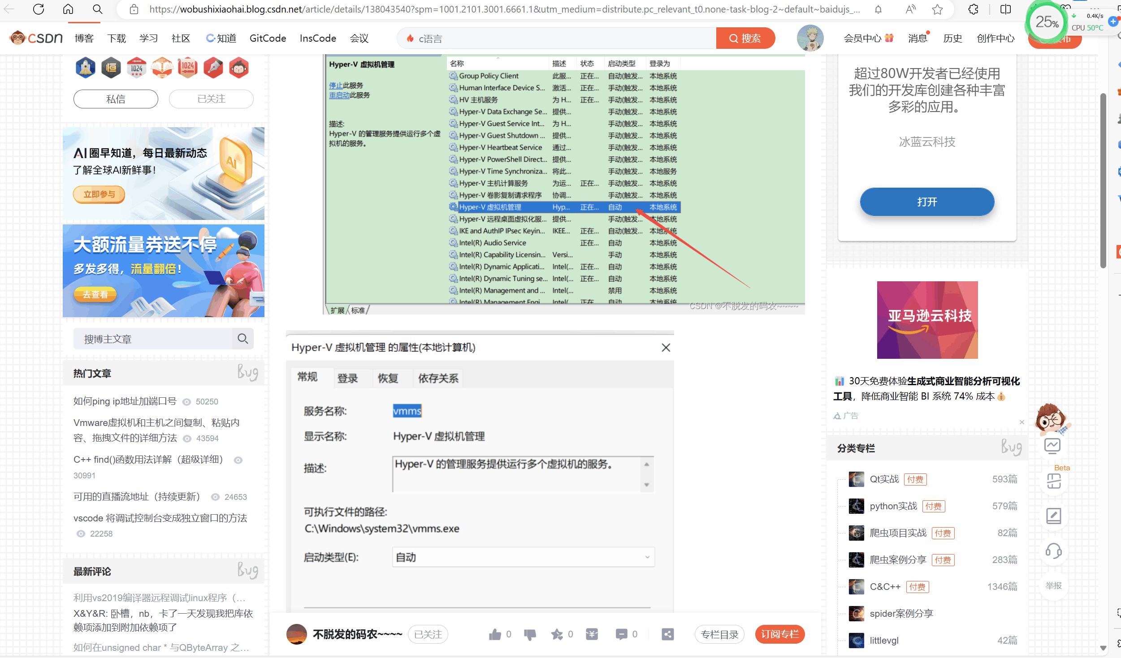Viewport: 1121px width, 658px height.
Task: Dislike the article with thumbs-down icon
Action: (x=530, y=634)
